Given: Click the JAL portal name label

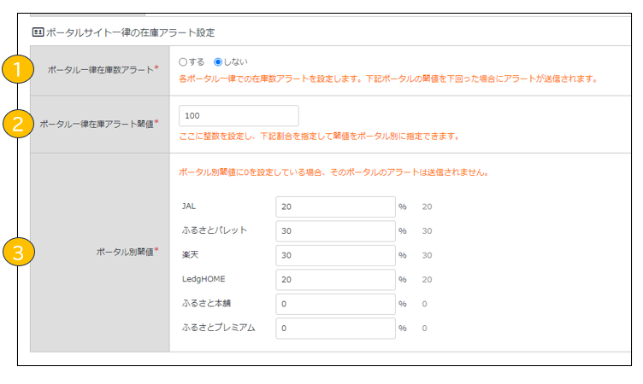Looking at the screenshot, I should pos(189,207).
